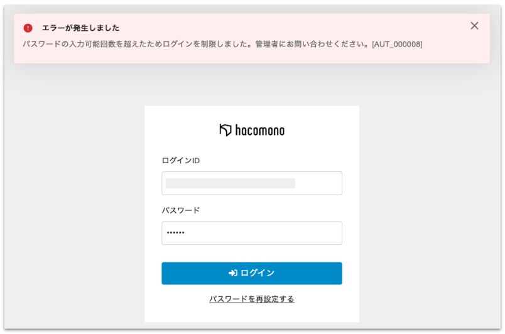The image size is (505, 334).
Task: Focus the パスワード input field
Action: [251, 233]
